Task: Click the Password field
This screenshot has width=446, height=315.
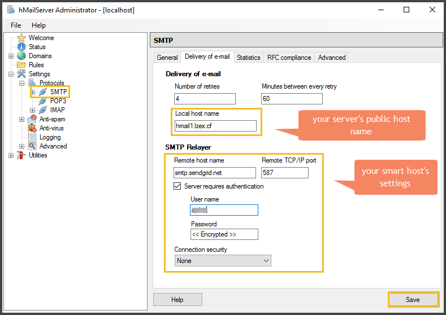Action: point(224,234)
